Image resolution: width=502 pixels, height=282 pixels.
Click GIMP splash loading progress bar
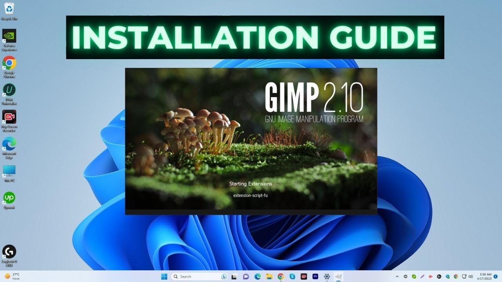coord(251,212)
